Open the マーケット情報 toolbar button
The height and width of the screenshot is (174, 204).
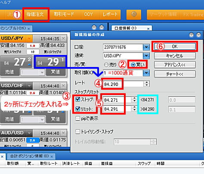[x=163, y=15]
